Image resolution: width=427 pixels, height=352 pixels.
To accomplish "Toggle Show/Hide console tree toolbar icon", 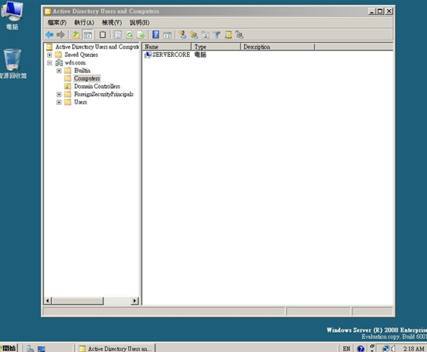I will [88, 34].
